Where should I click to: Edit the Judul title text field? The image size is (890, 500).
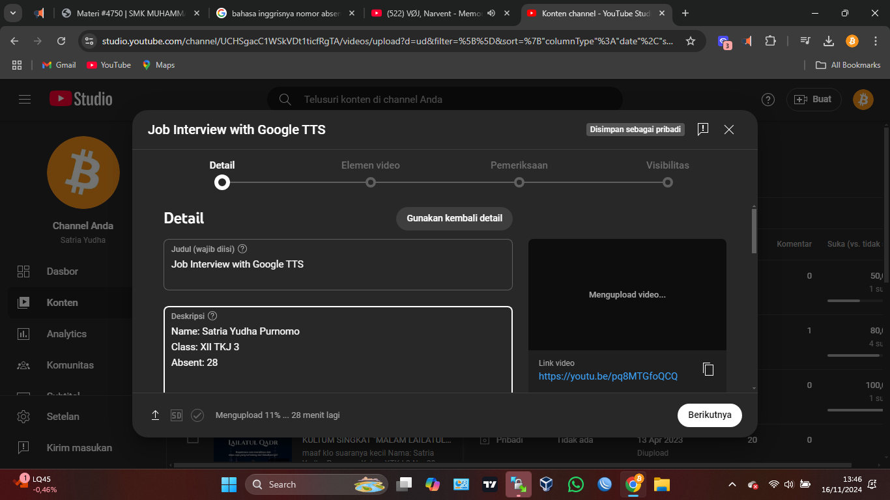coord(337,264)
